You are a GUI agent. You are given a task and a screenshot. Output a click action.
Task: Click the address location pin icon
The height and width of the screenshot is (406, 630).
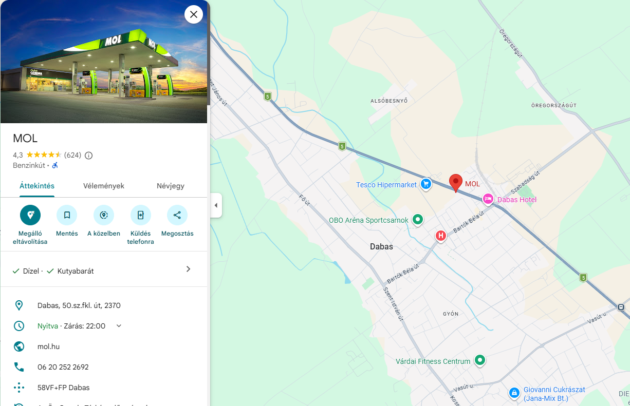tap(19, 305)
